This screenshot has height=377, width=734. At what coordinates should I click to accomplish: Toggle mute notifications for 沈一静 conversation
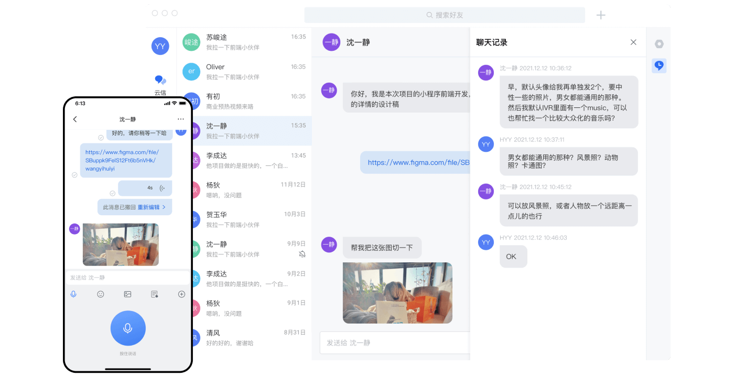[x=303, y=254]
